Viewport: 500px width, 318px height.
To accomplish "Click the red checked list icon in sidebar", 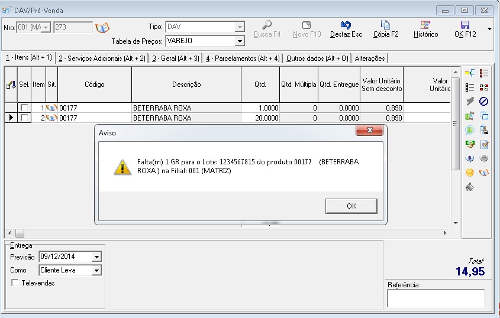I will click(x=484, y=73).
